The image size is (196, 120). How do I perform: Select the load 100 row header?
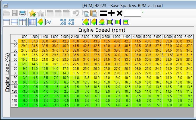(x=14, y=82)
